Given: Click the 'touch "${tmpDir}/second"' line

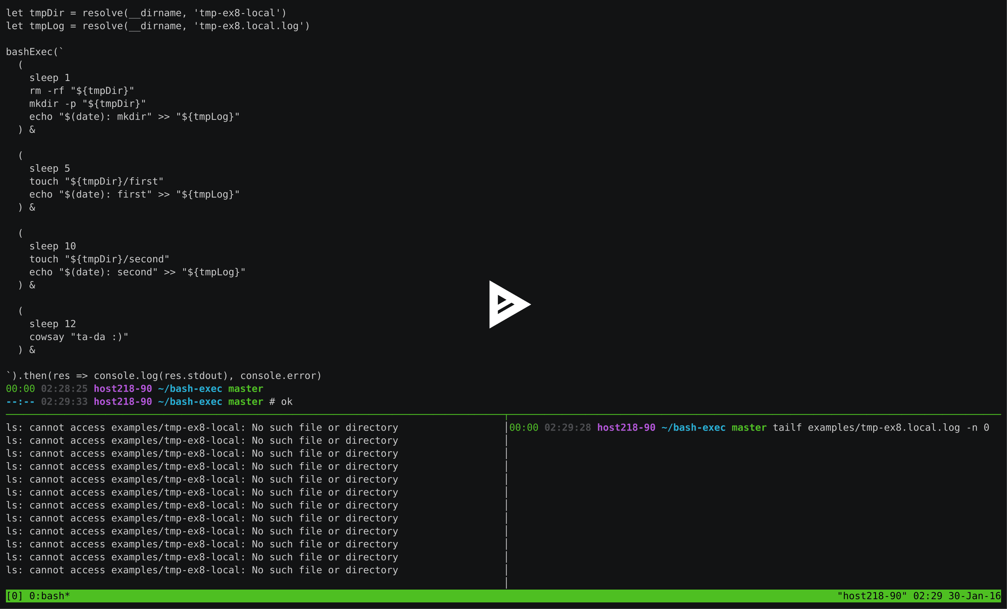Looking at the screenshot, I should pyautogui.click(x=99, y=259).
